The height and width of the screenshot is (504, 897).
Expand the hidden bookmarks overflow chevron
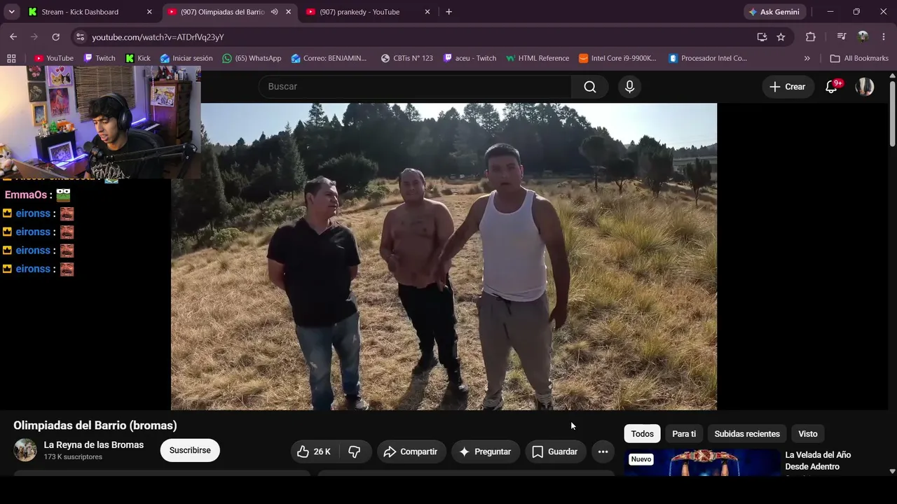807,58
